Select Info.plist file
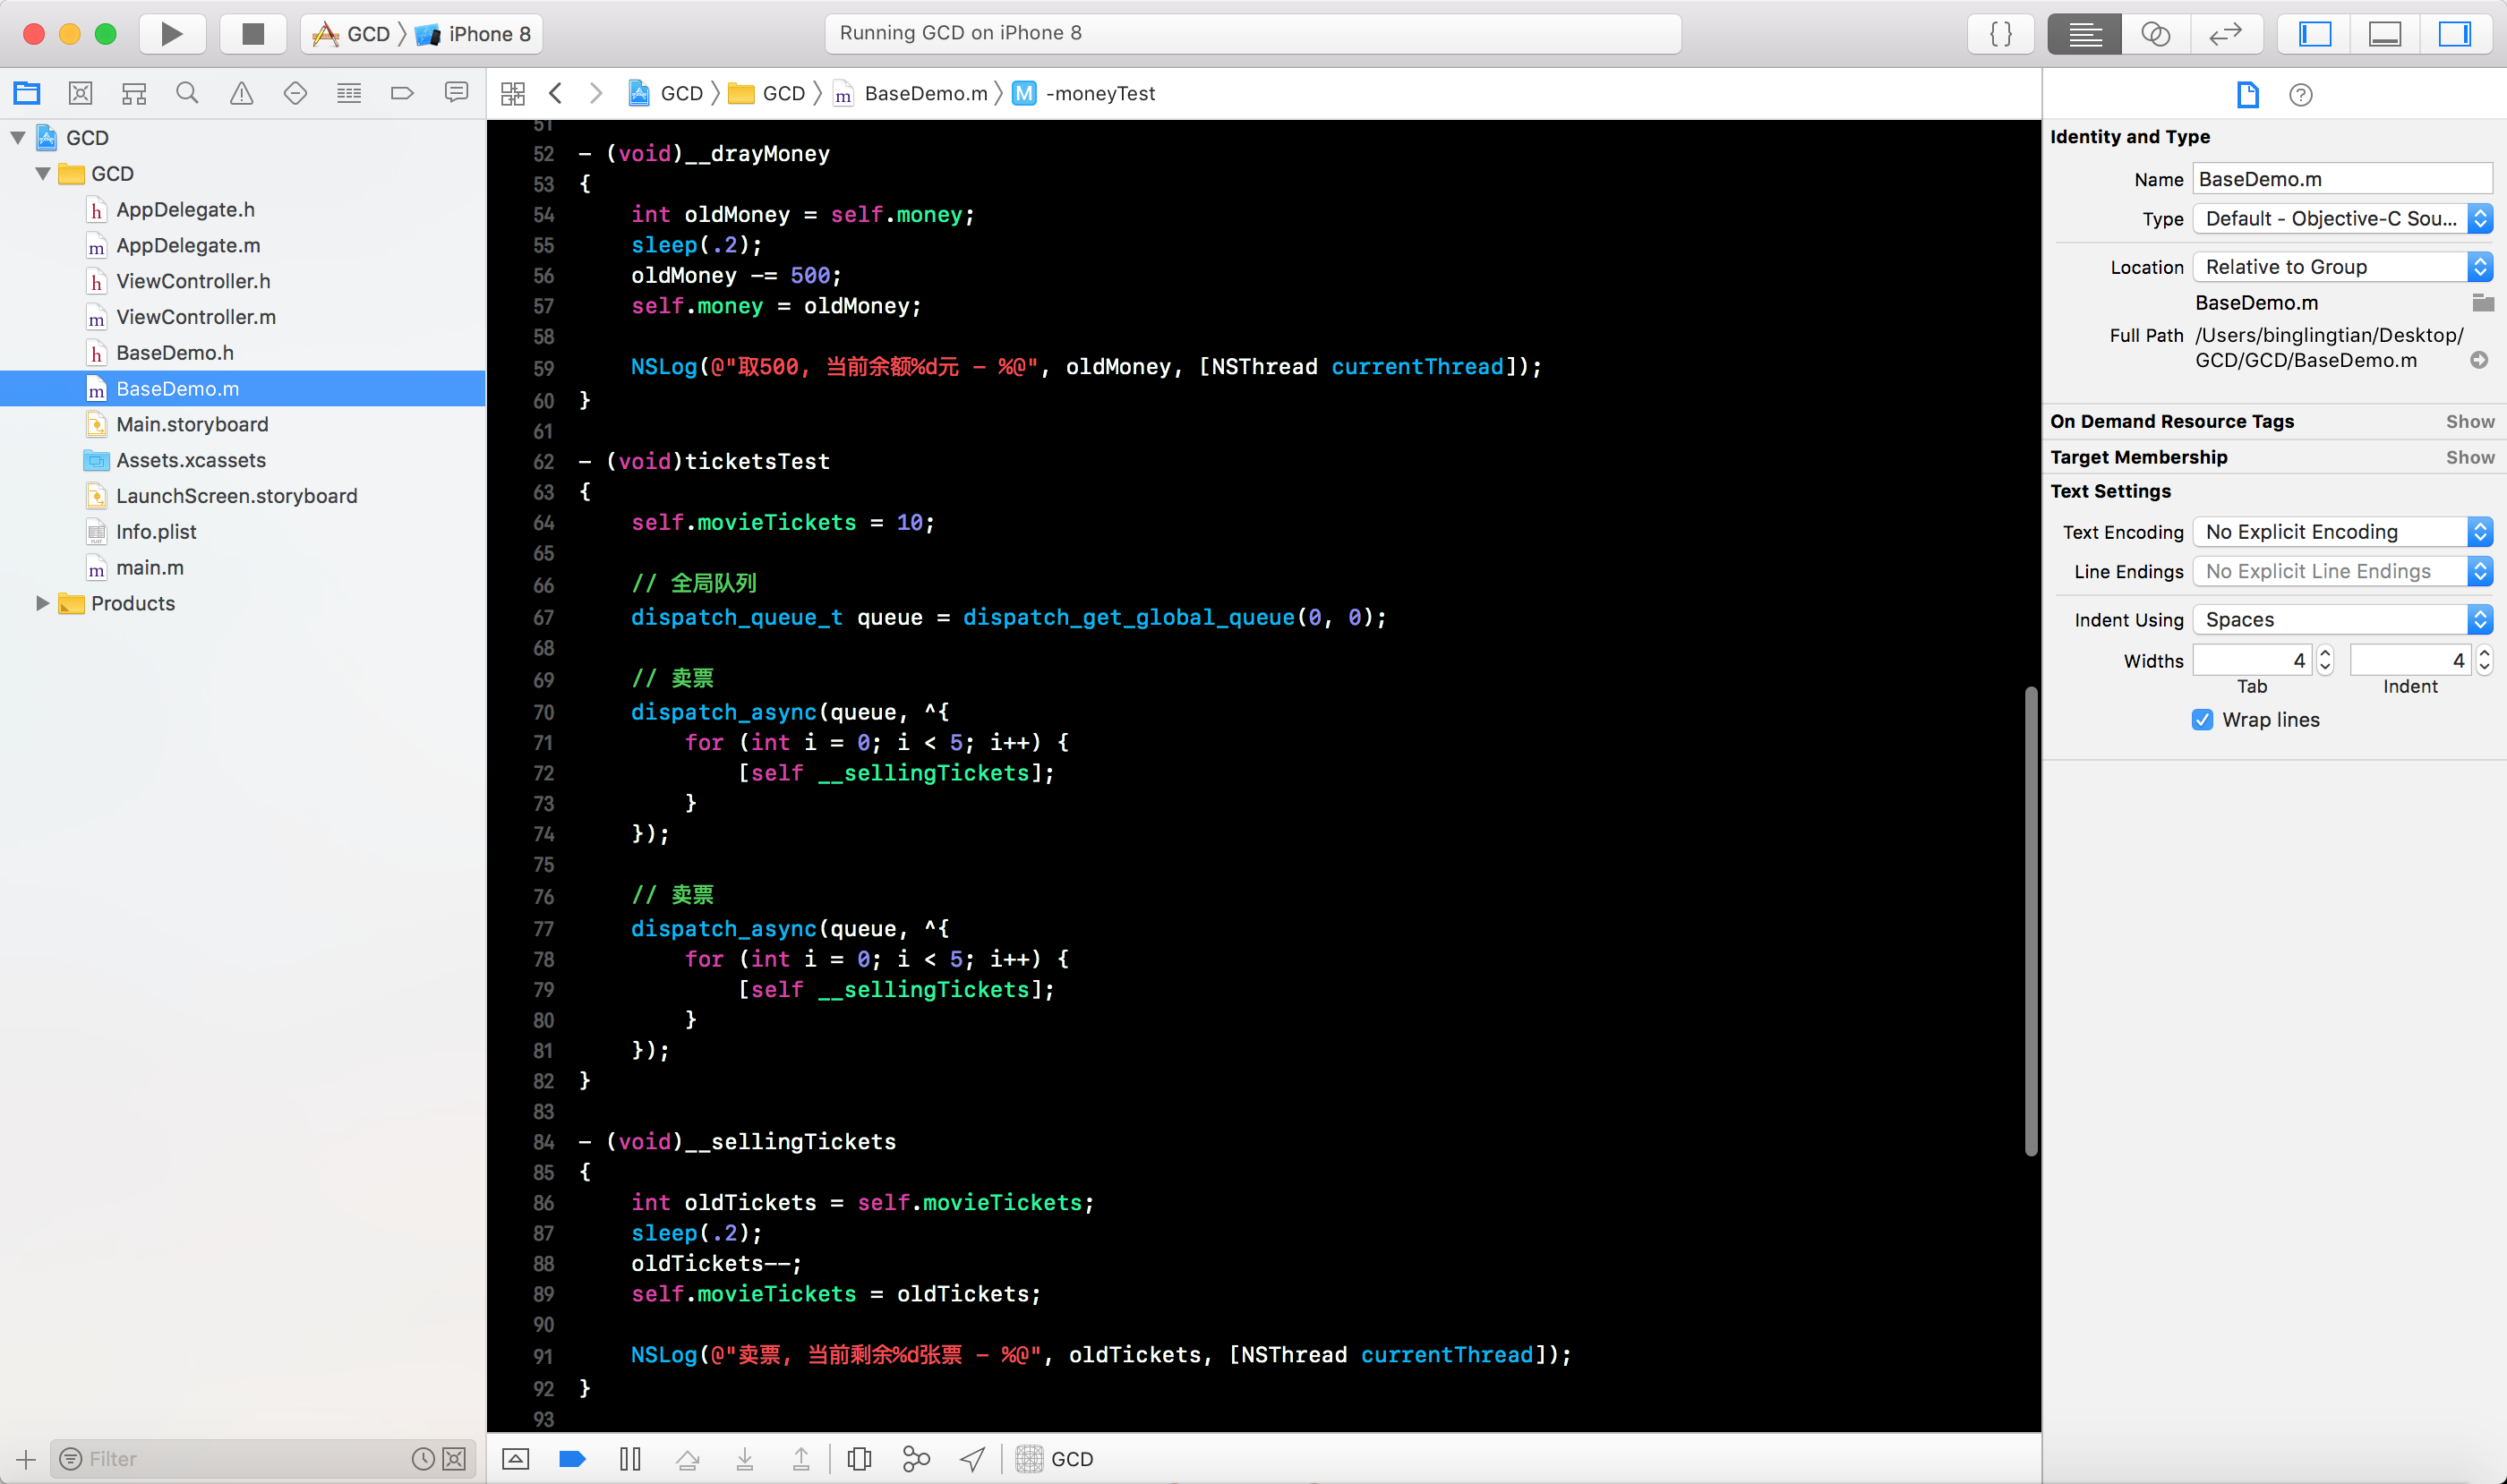Image resolution: width=2507 pixels, height=1484 pixels. pos(155,532)
